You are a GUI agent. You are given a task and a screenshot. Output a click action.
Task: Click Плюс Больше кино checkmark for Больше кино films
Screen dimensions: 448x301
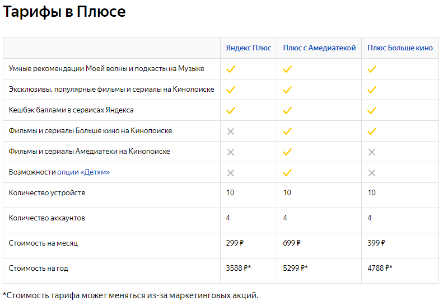pyautogui.click(x=372, y=131)
